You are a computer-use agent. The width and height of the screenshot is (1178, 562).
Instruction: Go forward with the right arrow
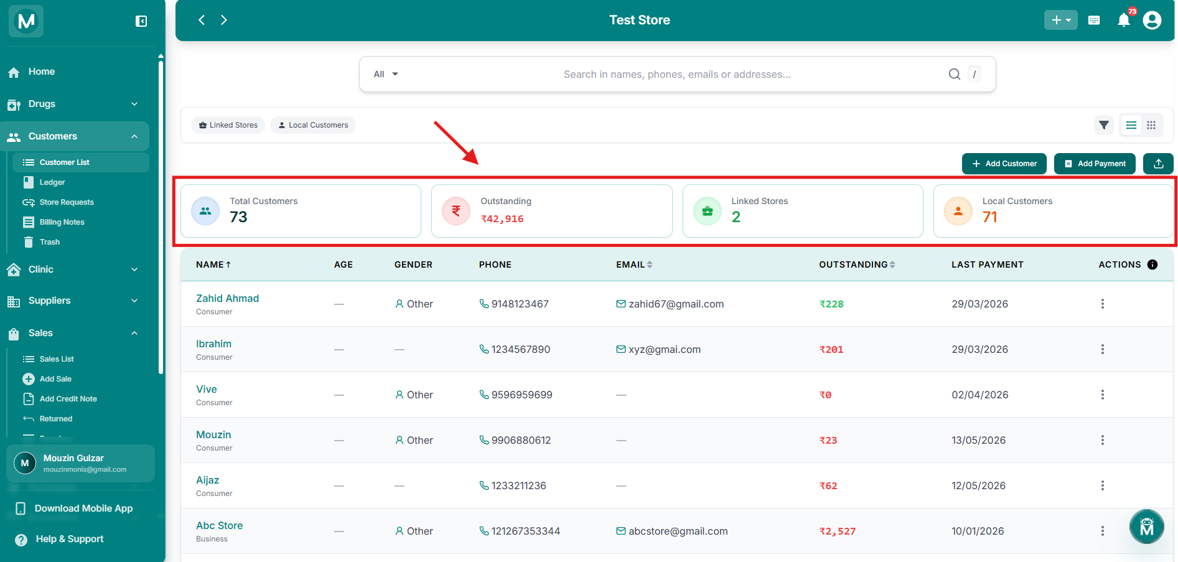coord(224,20)
